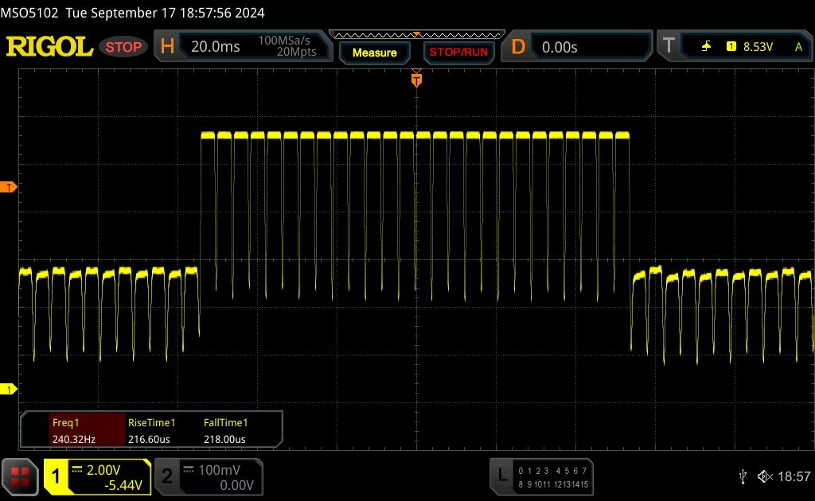Viewport: 815px width, 501px height.
Task: Click the RIGOL logo
Action: pyautogui.click(x=49, y=47)
